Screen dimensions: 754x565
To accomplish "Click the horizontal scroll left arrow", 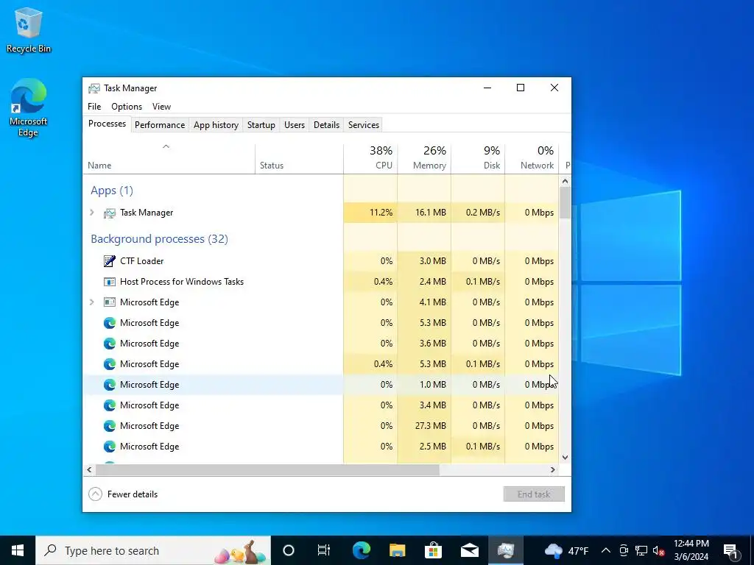I will [x=89, y=469].
